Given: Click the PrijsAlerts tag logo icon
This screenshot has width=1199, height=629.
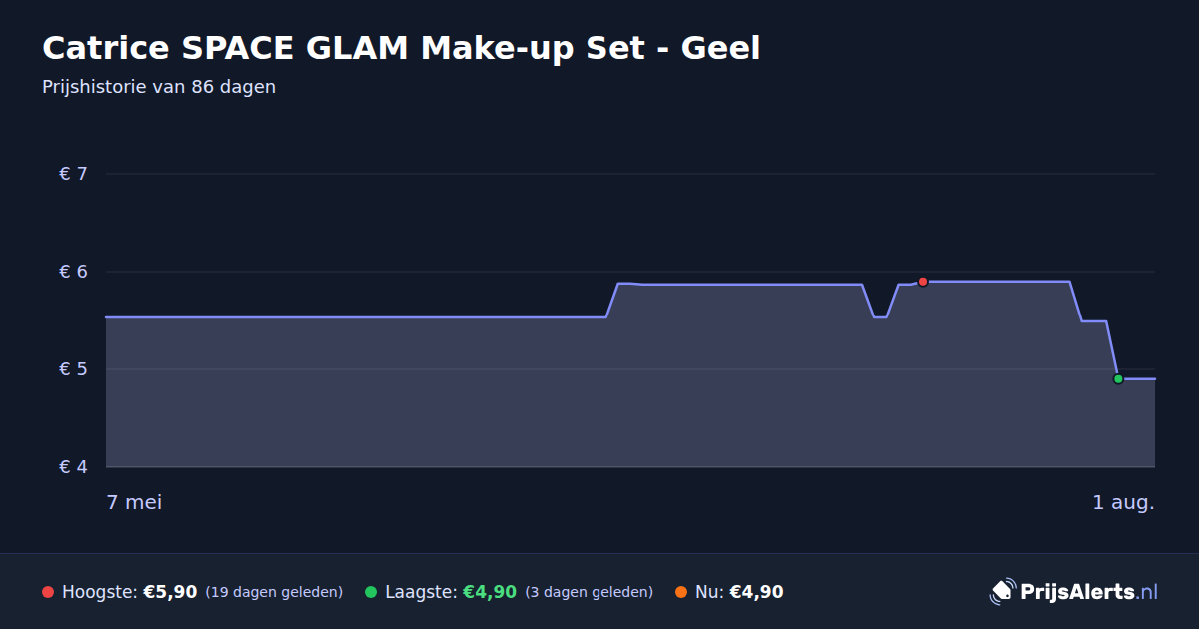Looking at the screenshot, I should click(1002, 591).
